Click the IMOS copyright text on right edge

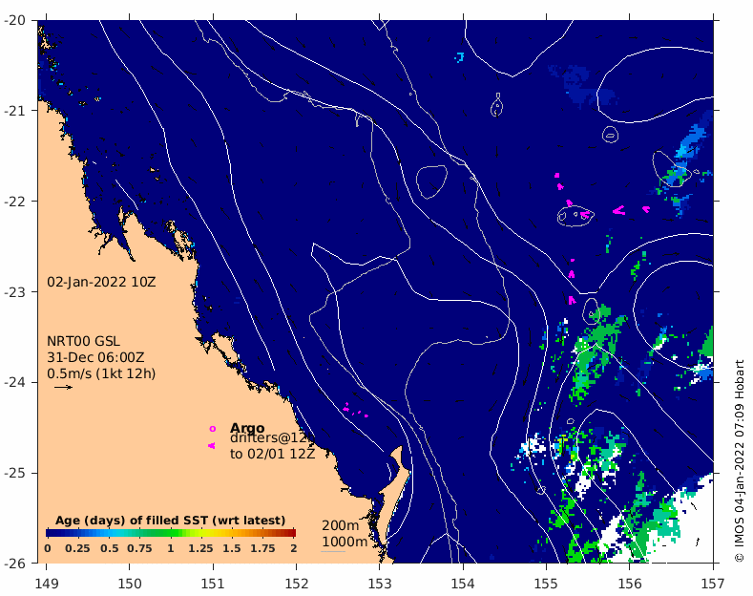point(739,460)
